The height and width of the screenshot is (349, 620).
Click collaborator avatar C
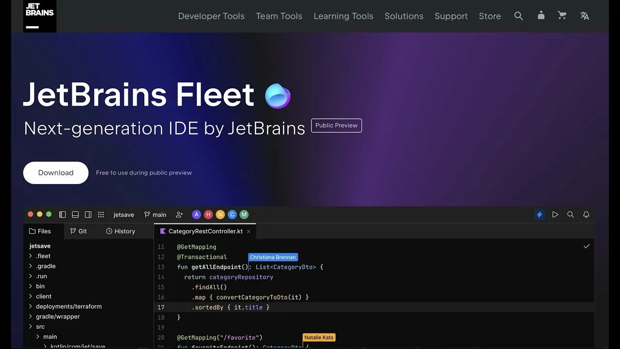pyautogui.click(x=232, y=214)
